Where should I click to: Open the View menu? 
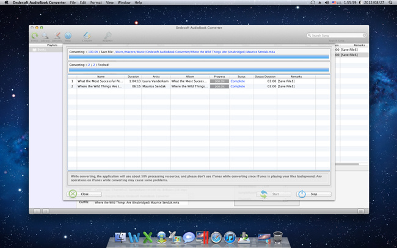point(109,2)
